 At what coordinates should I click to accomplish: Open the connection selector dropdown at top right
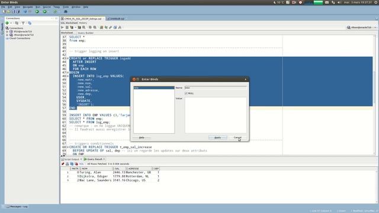[x=375, y=28]
